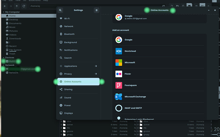Expand the .fltk folder in right pane
This screenshot has width=220, height=137.
(x=138, y=128)
